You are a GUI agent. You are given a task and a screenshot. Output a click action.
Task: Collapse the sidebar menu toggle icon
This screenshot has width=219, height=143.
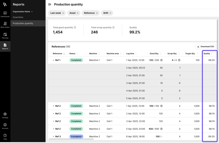50,5
